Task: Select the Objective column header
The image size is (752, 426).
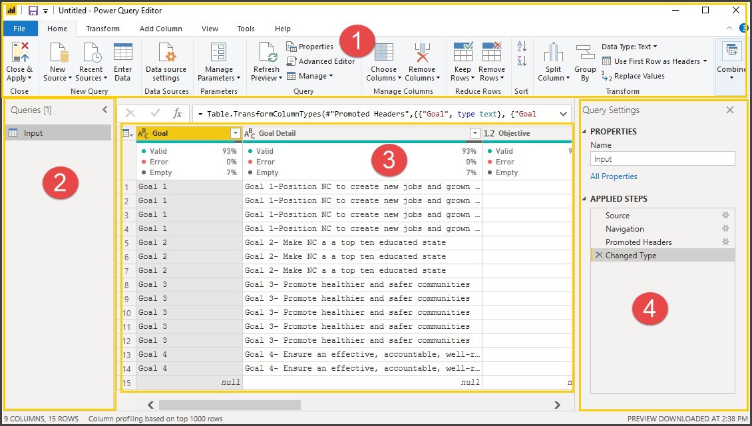Action: coord(527,133)
